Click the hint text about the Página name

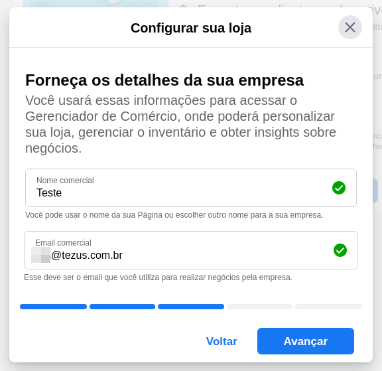pyautogui.click(x=174, y=215)
